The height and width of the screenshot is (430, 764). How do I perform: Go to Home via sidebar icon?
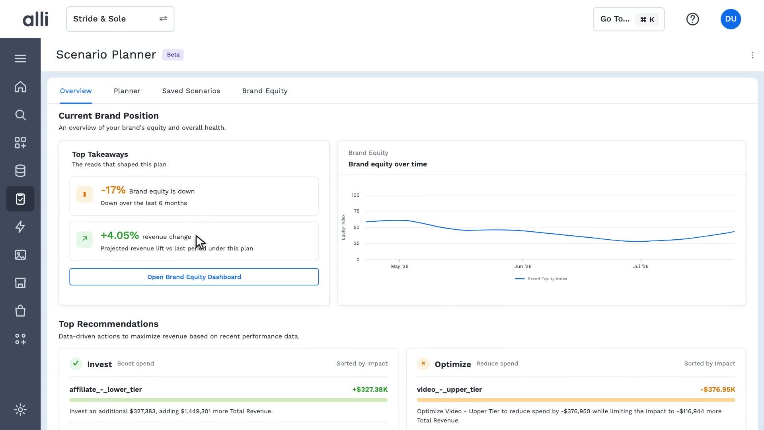click(20, 87)
